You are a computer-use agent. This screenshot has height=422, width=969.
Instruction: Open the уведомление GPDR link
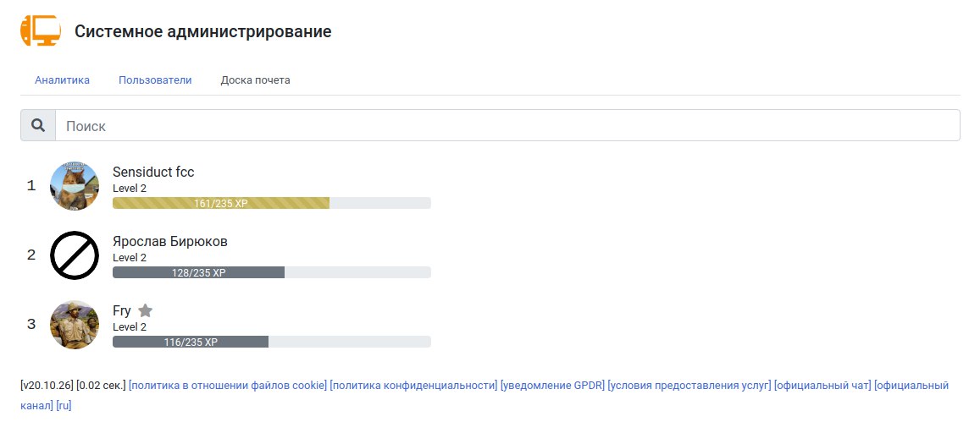[x=552, y=386]
